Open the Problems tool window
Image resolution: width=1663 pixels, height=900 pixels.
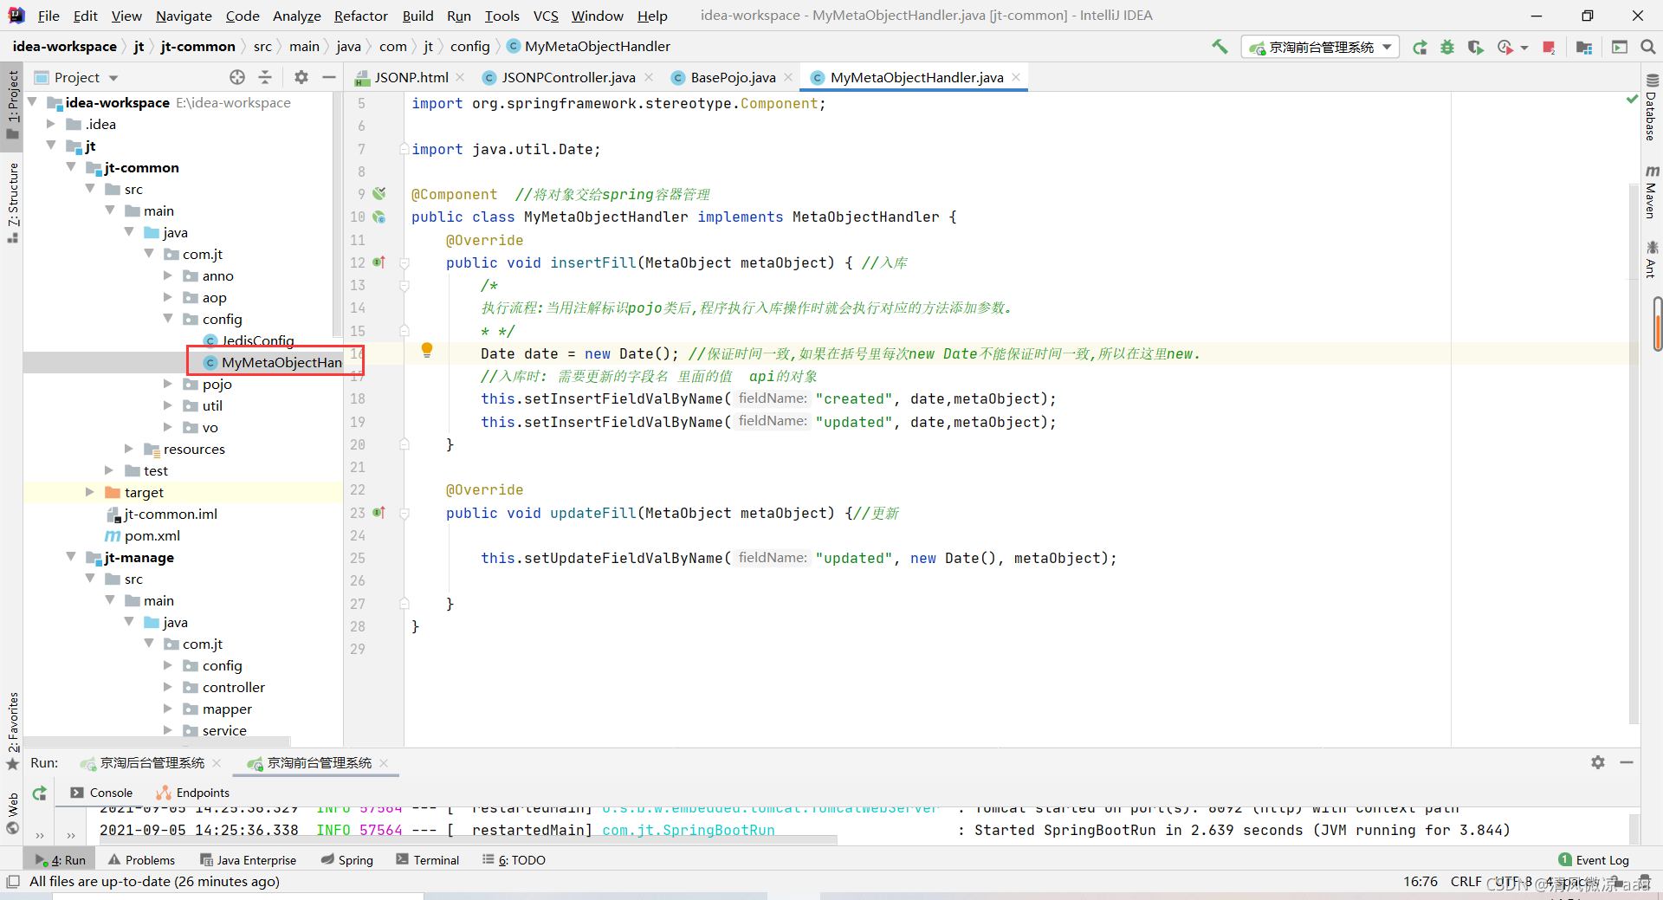[141, 860]
